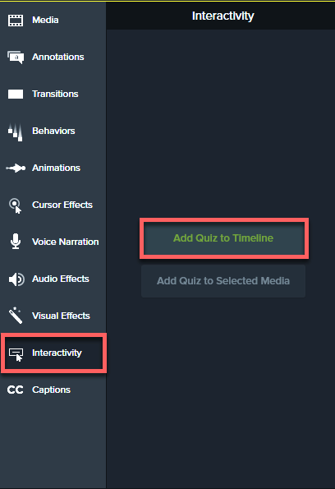Click Add Quiz to Selected Media

(223, 281)
